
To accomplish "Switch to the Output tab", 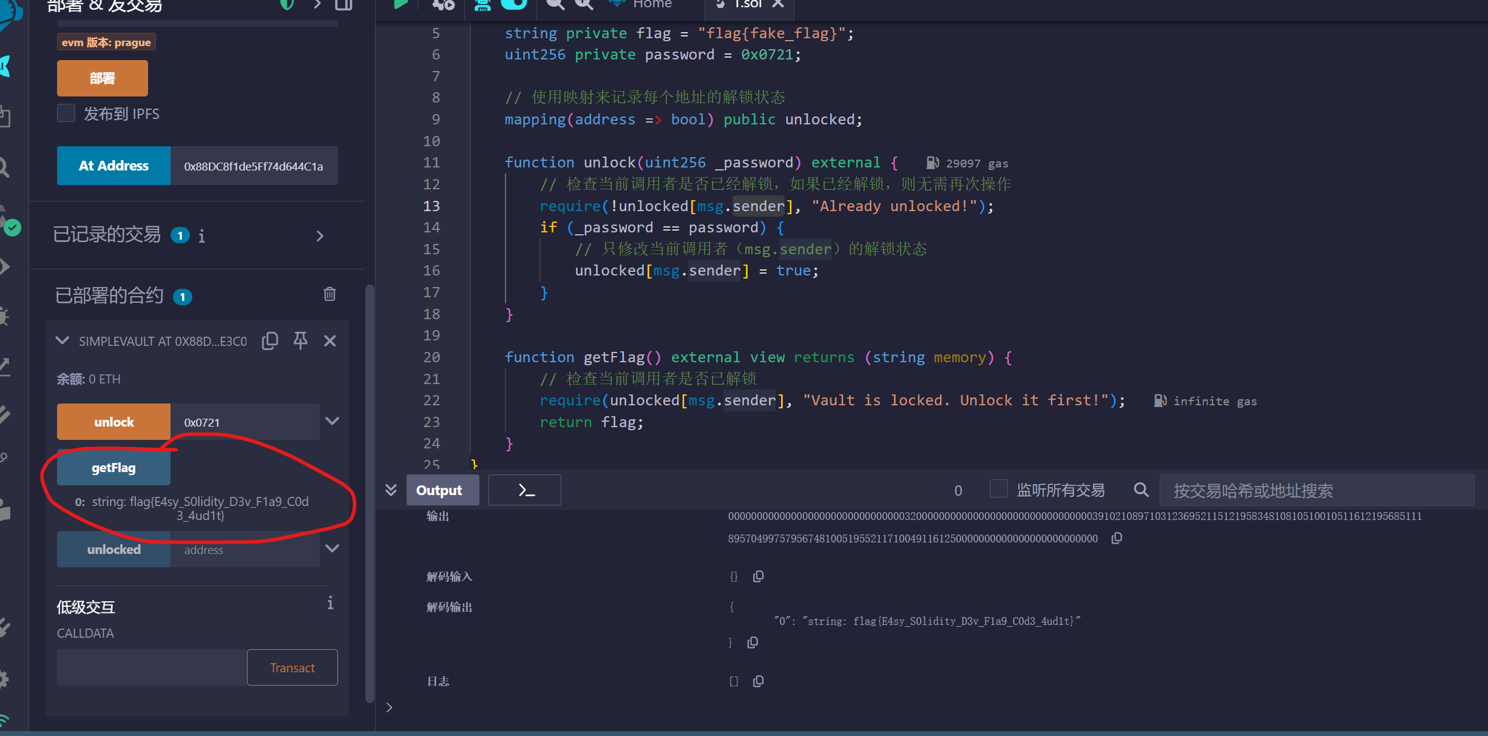I will 439,490.
